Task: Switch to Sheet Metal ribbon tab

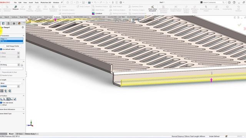Action: [x=23, y=17]
